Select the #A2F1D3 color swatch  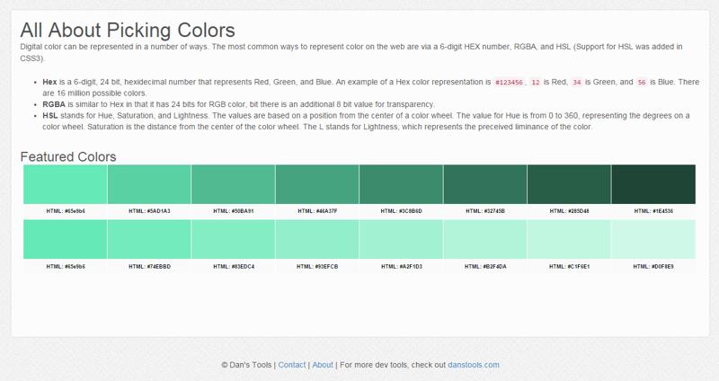401,239
